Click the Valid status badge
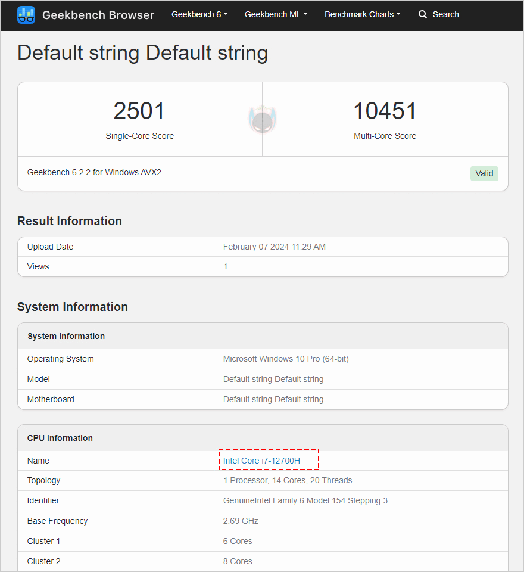The width and height of the screenshot is (524, 572). coord(484,173)
